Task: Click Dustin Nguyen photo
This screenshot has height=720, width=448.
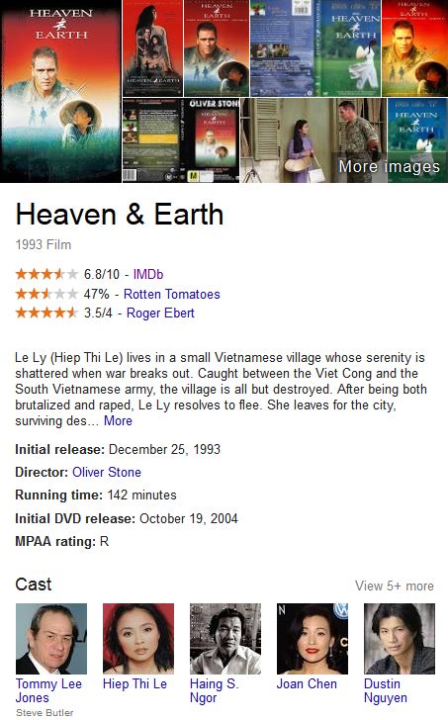Action: click(400, 639)
